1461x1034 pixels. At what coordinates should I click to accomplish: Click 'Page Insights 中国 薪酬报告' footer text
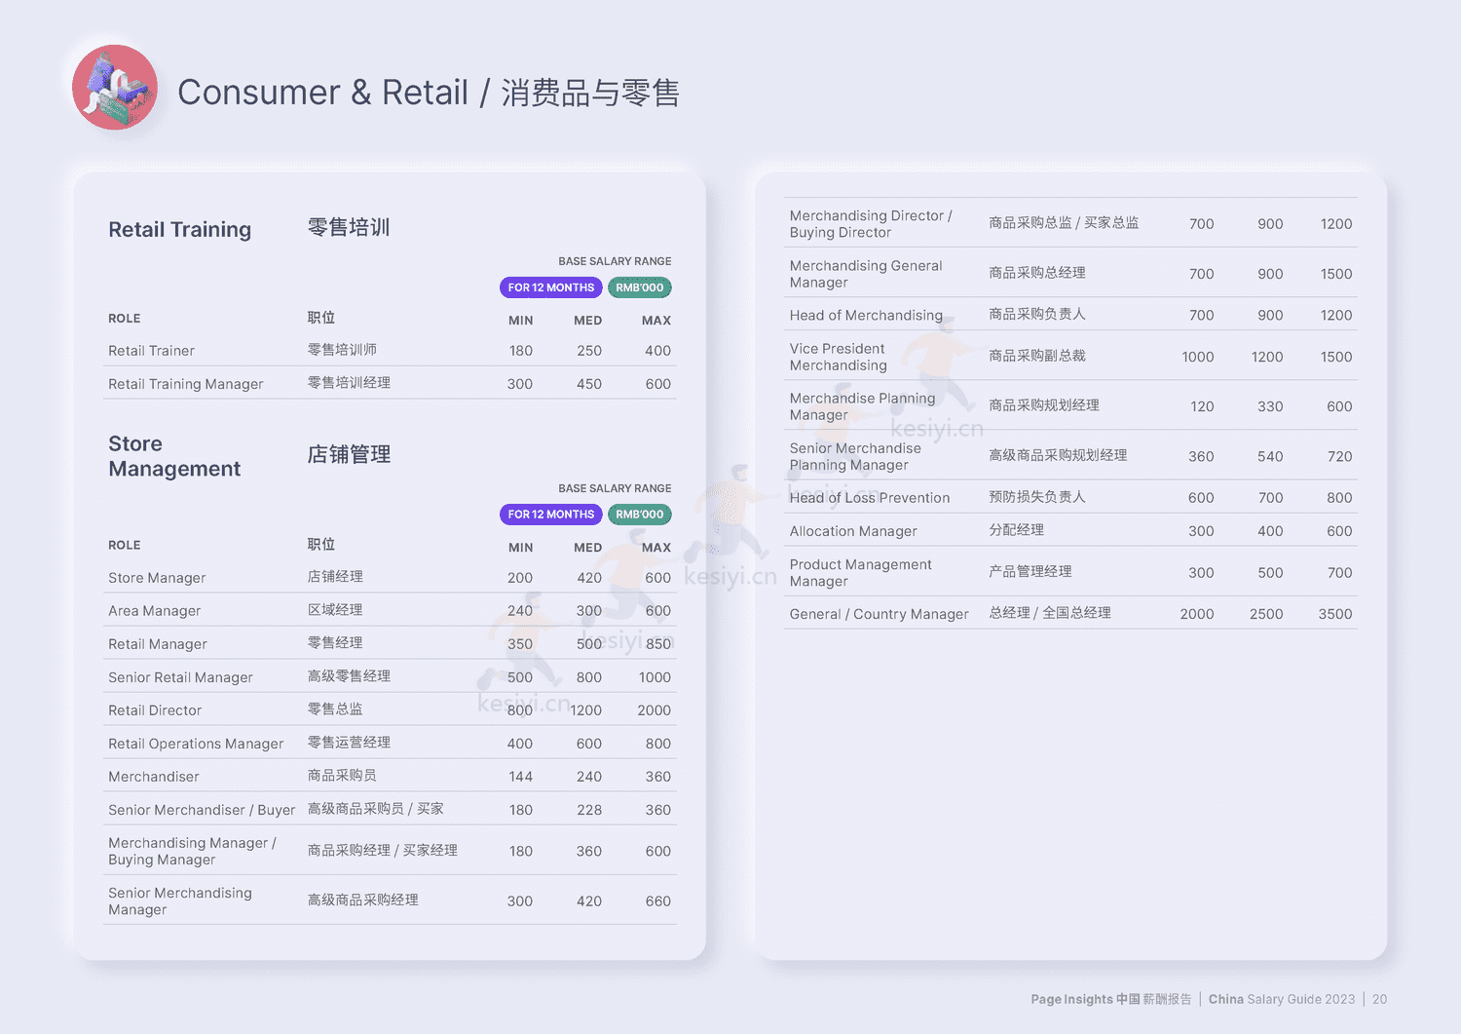coord(1111,999)
